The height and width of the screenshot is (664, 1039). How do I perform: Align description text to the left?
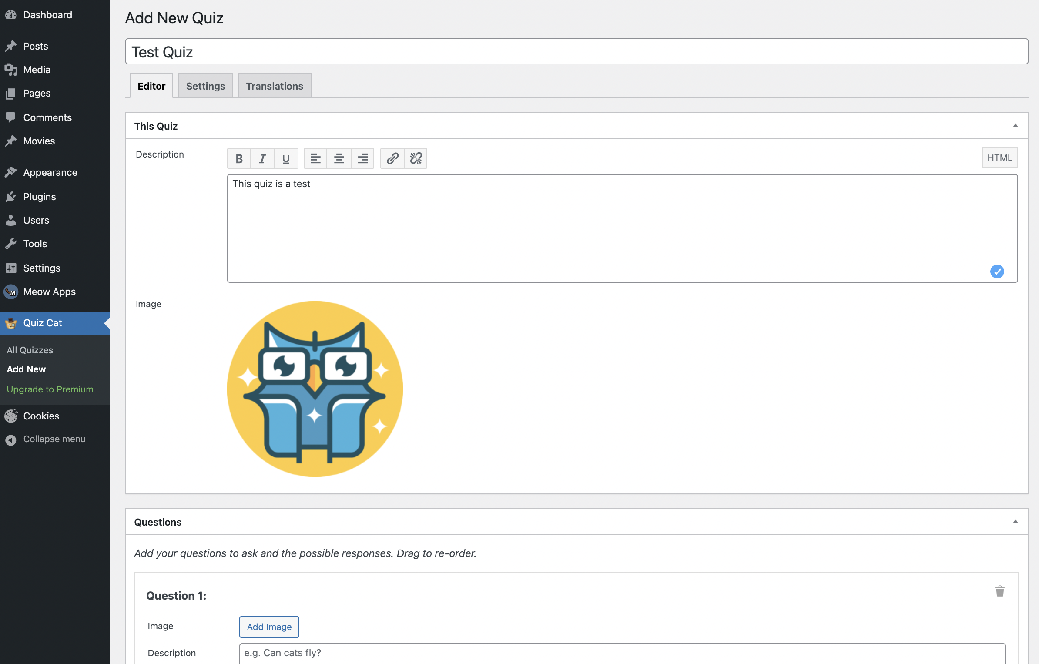315,158
